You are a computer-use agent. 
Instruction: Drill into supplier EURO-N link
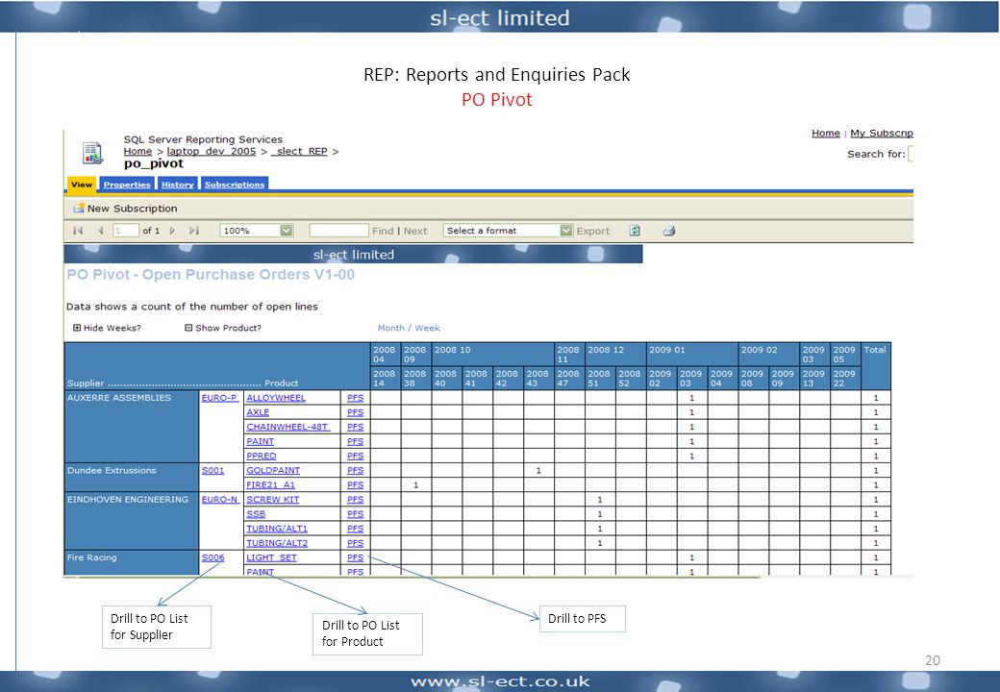click(219, 500)
